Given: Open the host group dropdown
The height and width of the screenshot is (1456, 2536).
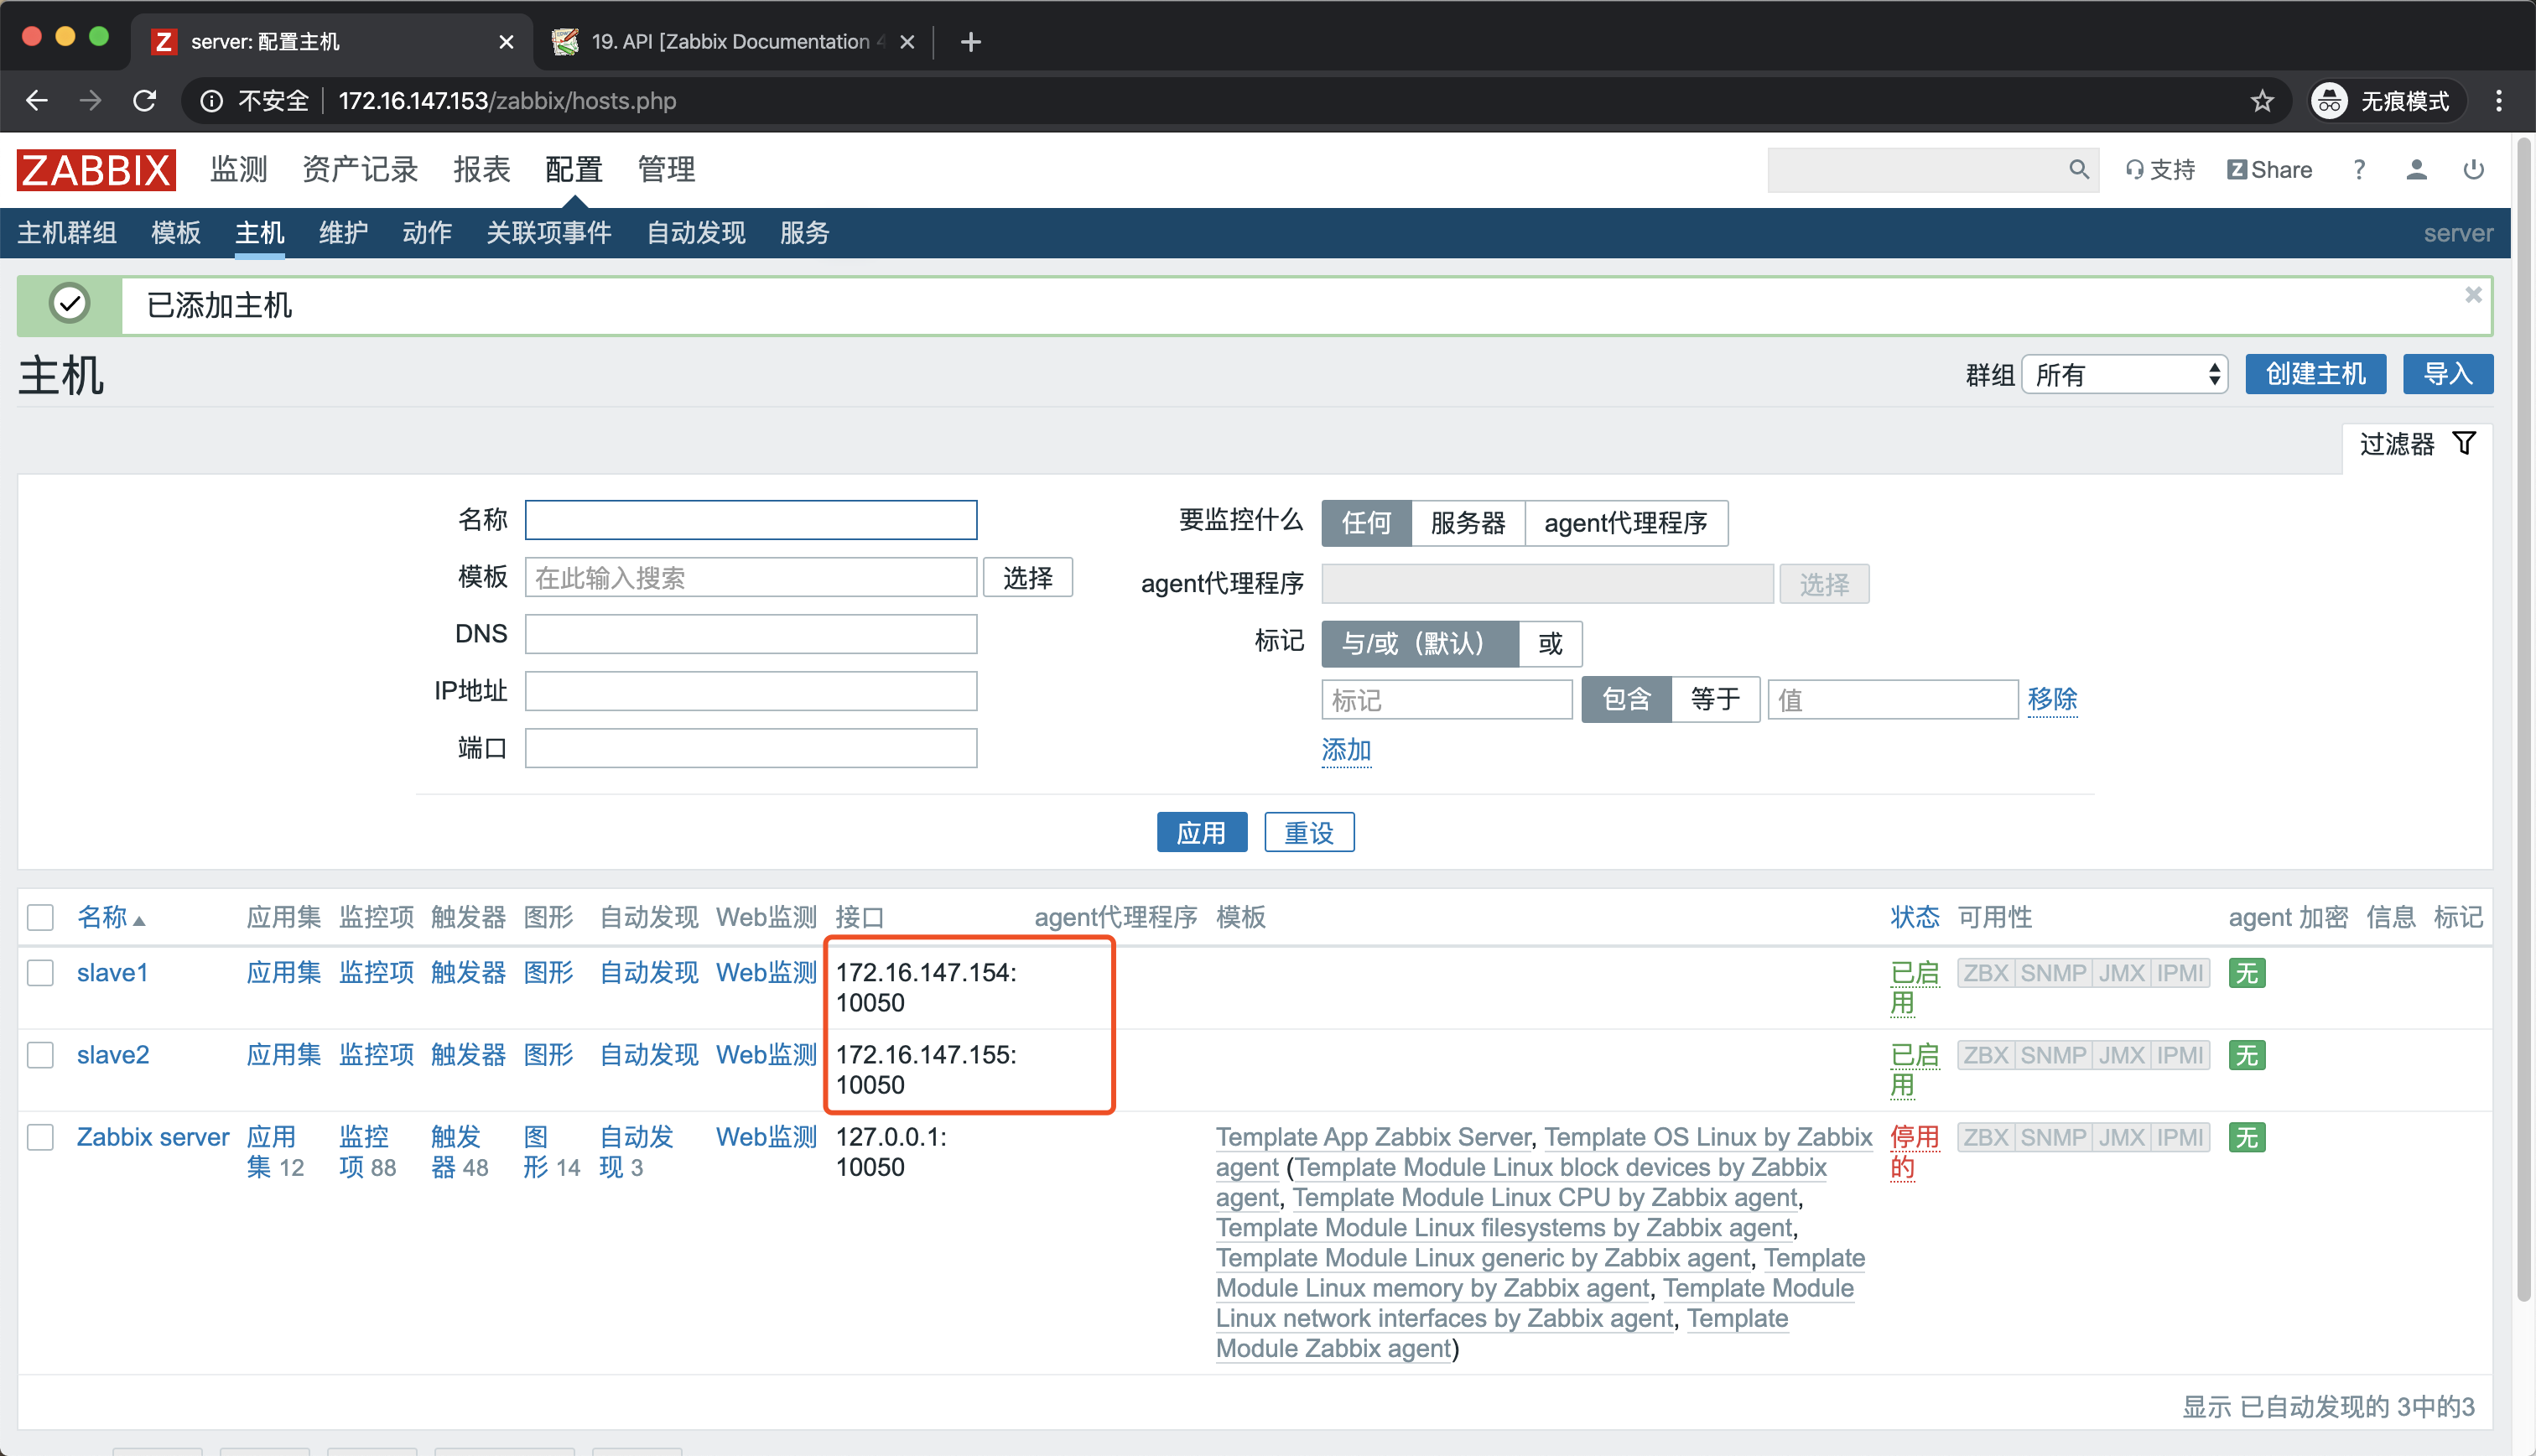Looking at the screenshot, I should (x=2124, y=375).
